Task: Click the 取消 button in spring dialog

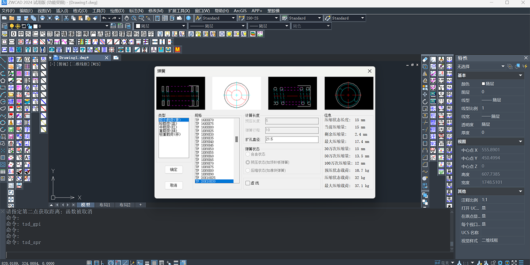Action: 174,185
